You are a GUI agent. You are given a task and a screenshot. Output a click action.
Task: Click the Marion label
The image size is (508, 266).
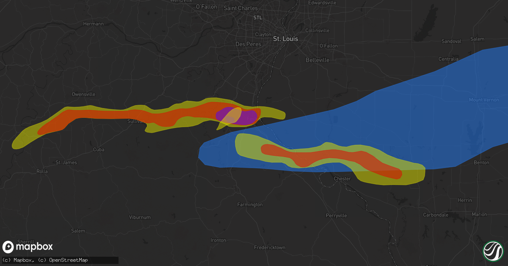(x=480, y=214)
